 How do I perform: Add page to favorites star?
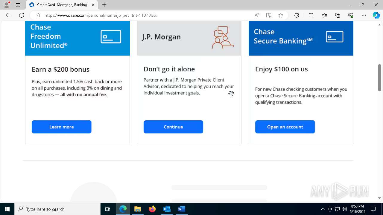[x=281, y=15]
